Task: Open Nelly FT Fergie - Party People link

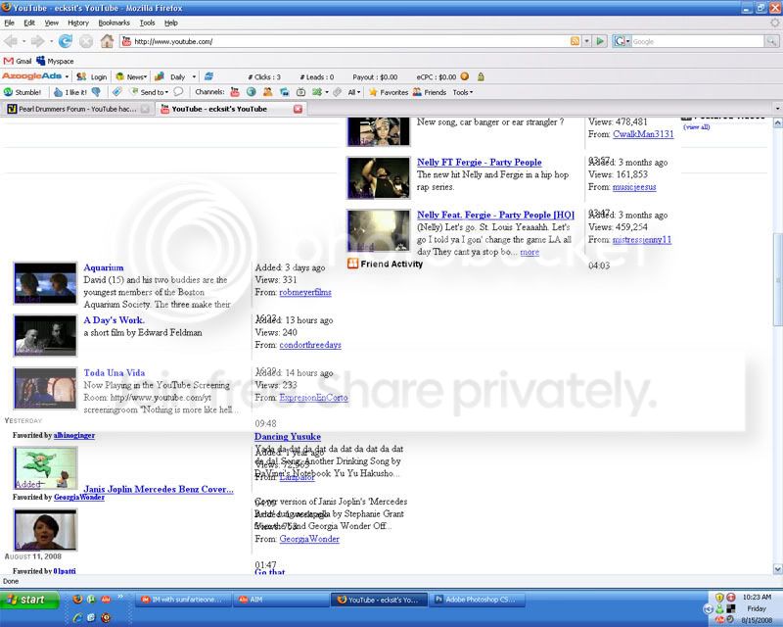Action: tap(480, 162)
